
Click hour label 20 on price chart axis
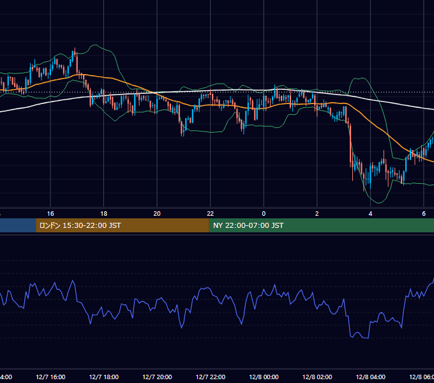[157, 214]
